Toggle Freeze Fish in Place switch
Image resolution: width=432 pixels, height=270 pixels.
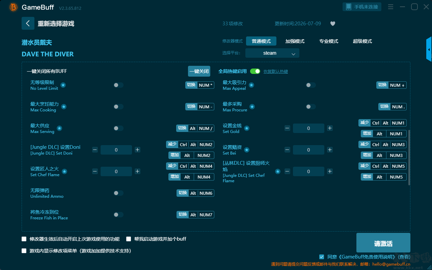point(118,215)
